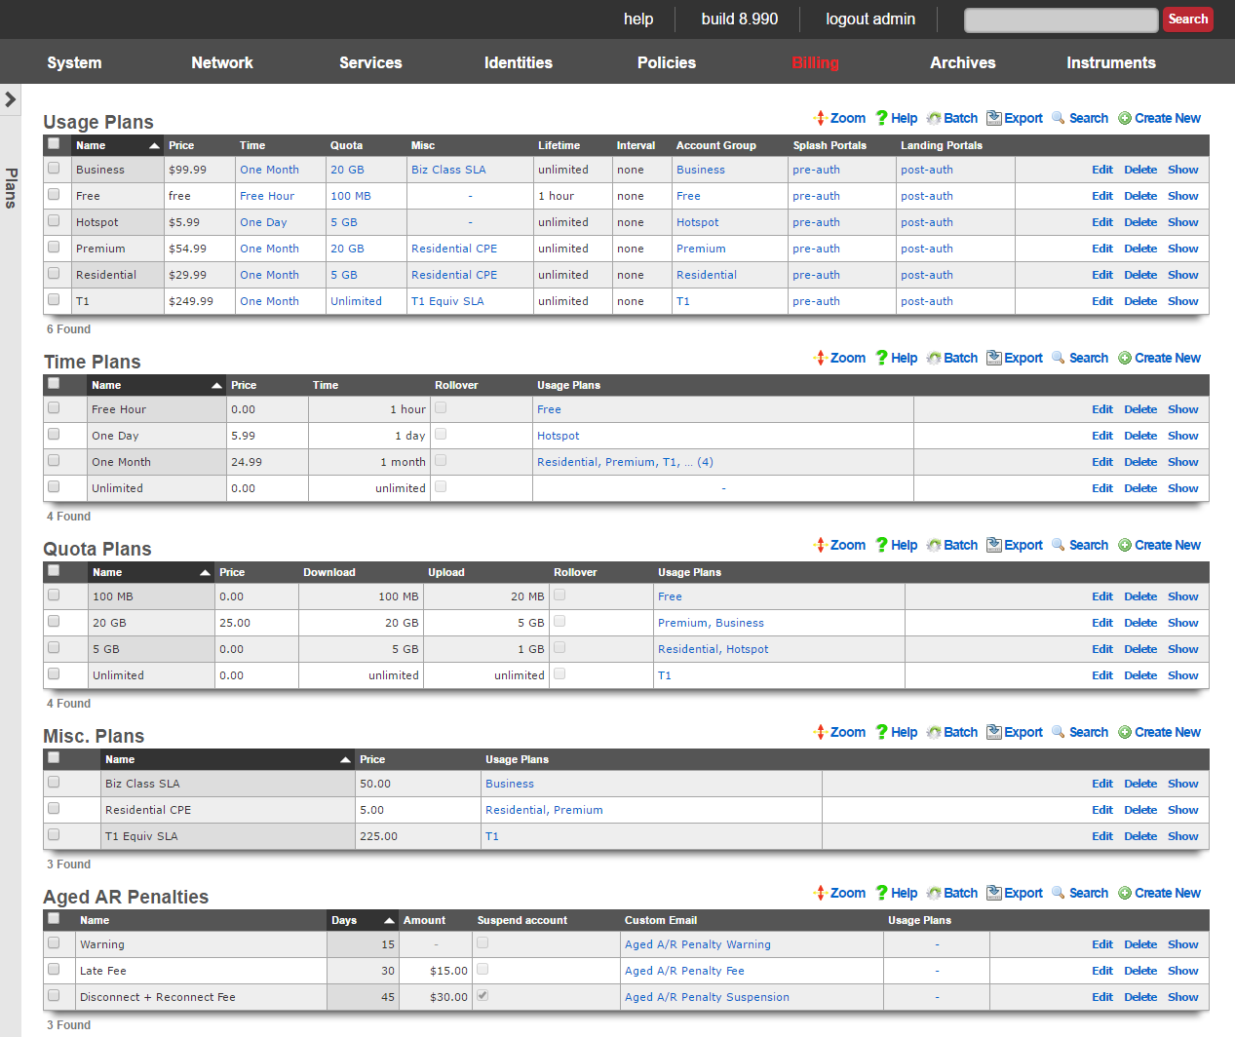The image size is (1235, 1037).
Task: Check the Business usage plan row checkbox
Action: 54,169
